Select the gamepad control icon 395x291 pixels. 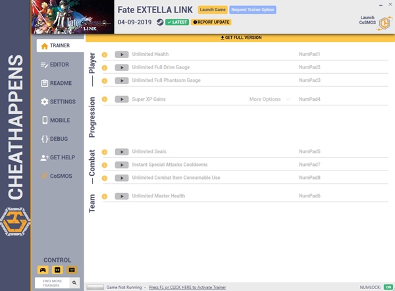(43, 270)
